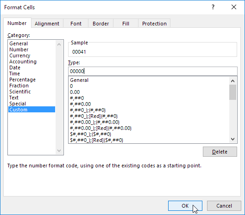
Task: Click the format codes scroll-up arrow
Action: click(x=232, y=81)
